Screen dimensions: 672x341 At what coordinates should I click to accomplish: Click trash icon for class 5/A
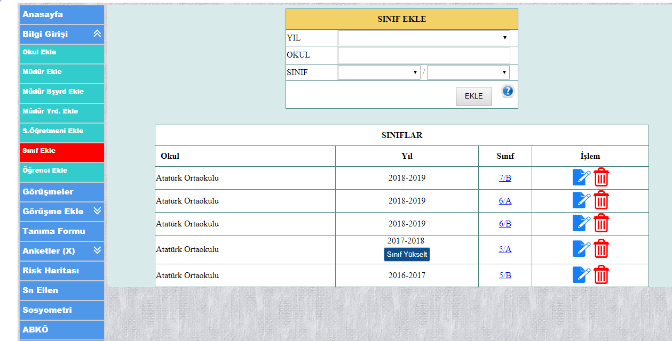602,249
